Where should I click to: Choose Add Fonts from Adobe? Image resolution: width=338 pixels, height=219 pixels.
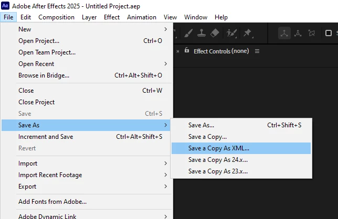coord(86,202)
